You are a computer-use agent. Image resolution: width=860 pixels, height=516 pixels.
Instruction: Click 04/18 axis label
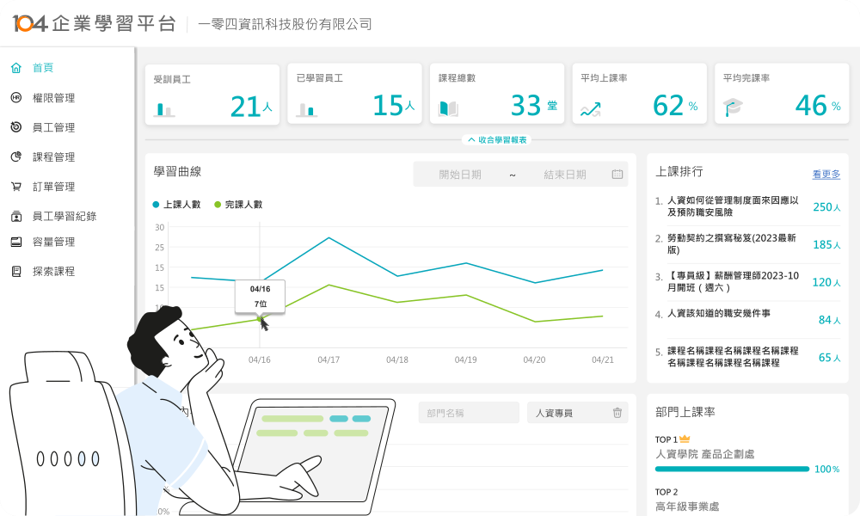[397, 359]
